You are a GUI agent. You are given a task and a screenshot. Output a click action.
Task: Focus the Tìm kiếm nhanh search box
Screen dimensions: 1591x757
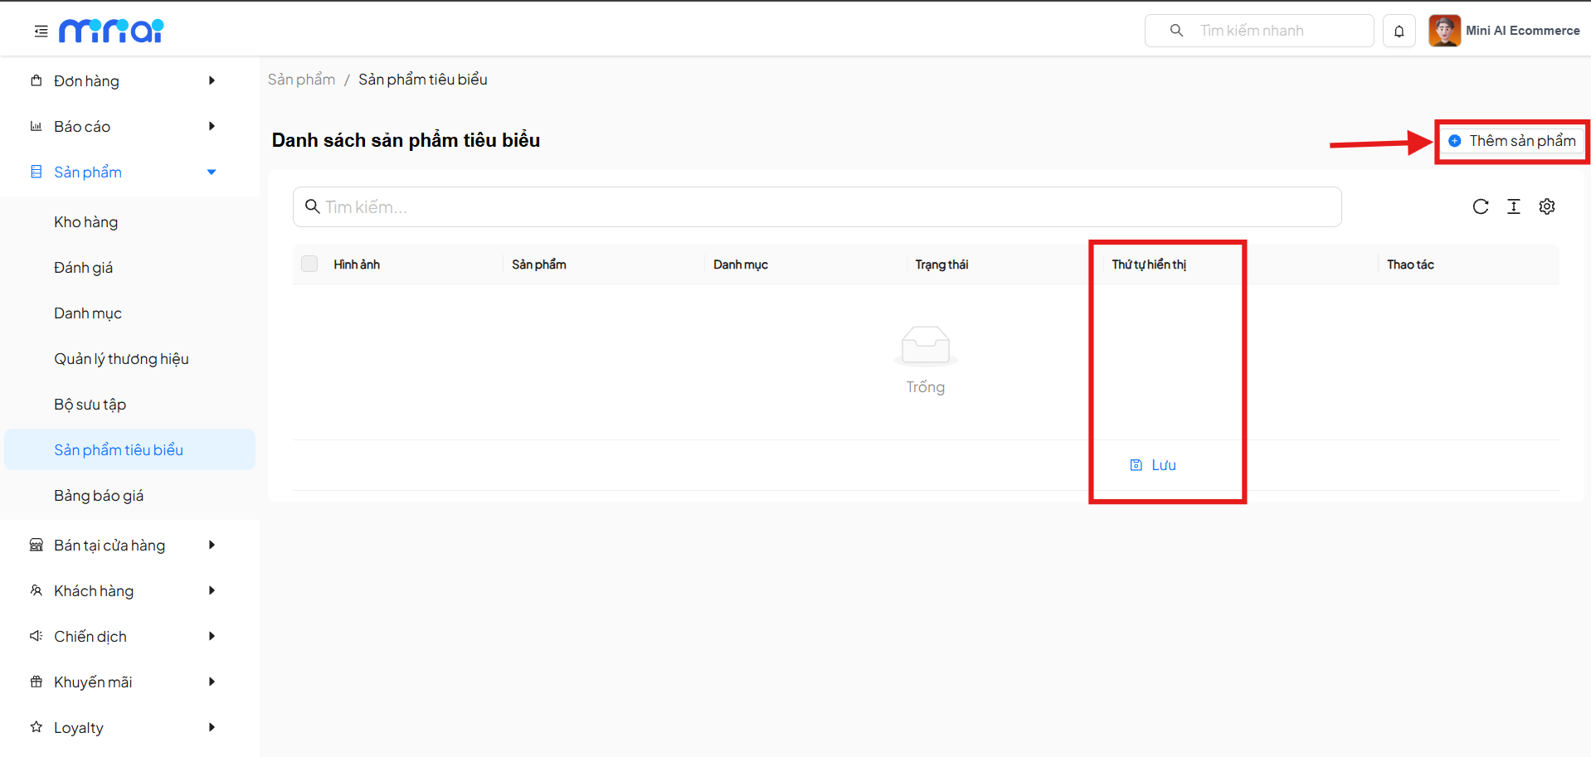click(1269, 31)
